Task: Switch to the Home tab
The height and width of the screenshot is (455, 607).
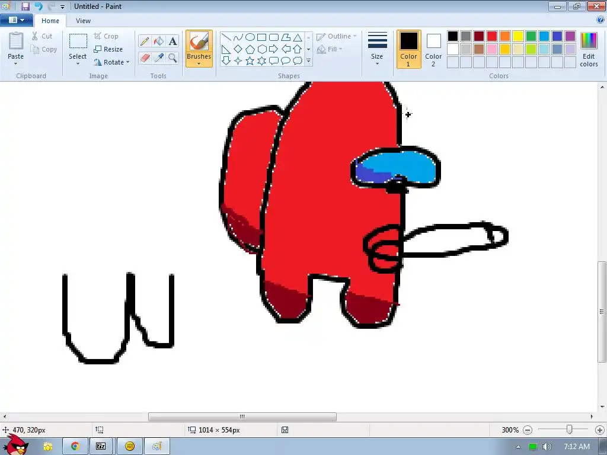Action: (50, 21)
